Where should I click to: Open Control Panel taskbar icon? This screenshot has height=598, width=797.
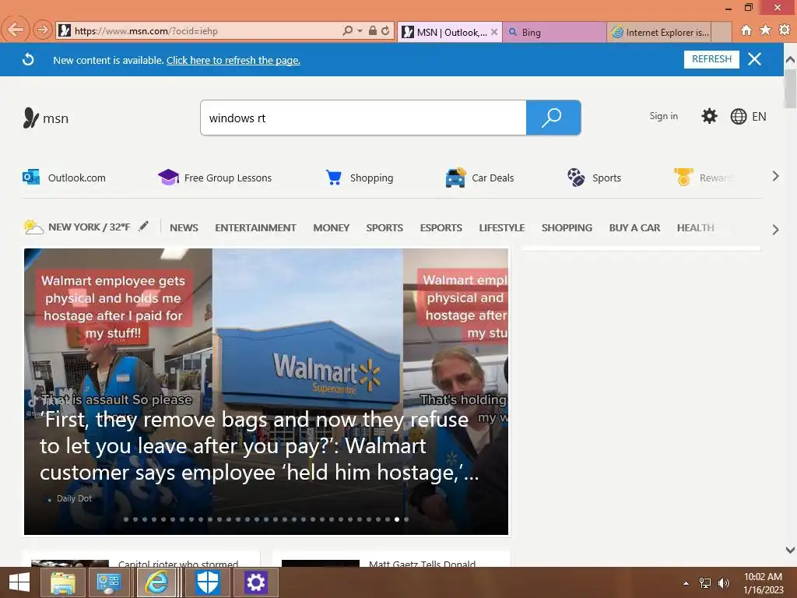pyautogui.click(x=108, y=582)
